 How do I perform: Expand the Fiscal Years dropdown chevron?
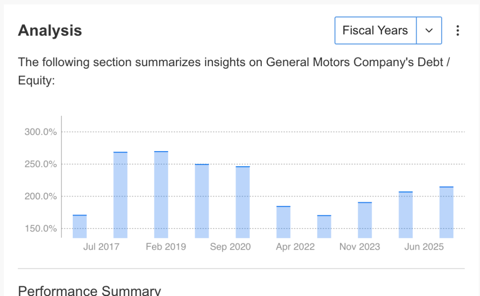(x=429, y=30)
